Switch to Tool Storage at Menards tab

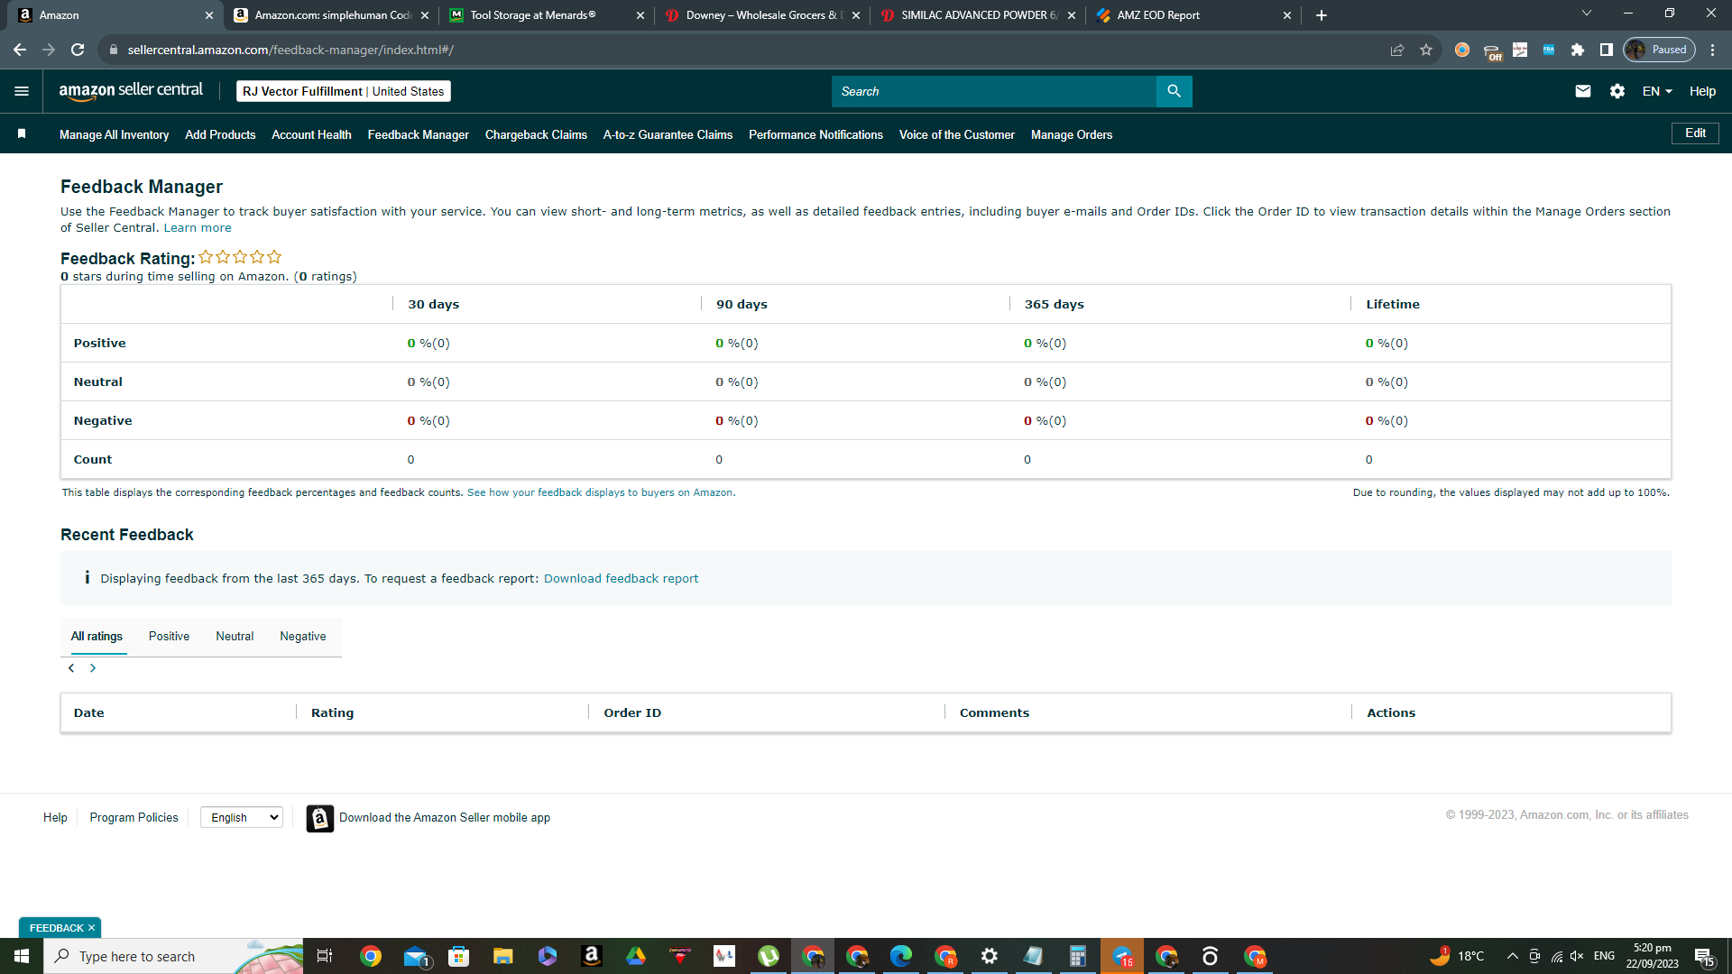[x=545, y=15]
